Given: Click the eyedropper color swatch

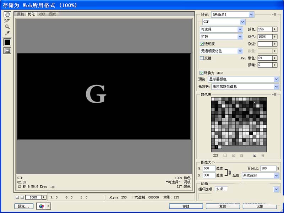Looking at the screenshot, I should [x=7, y=42].
